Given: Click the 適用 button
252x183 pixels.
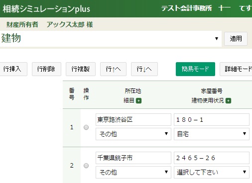Looking at the screenshot, I should click(x=236, y=39).
